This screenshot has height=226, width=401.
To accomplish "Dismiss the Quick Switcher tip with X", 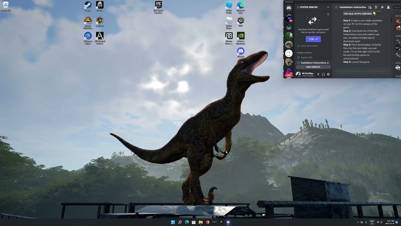I will tap(328, 14).
